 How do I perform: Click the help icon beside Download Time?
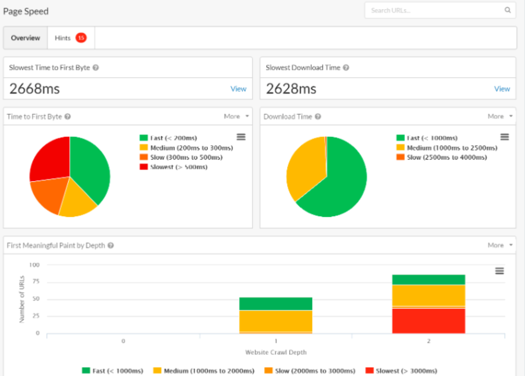click(318, 117)
